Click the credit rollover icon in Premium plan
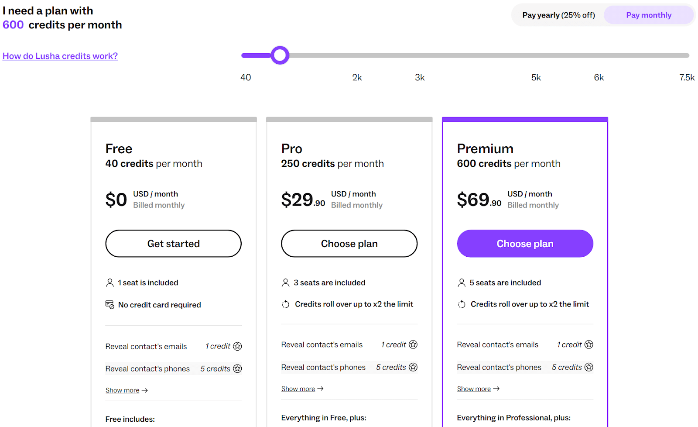698x427 pixels. (x=462, y=304)
